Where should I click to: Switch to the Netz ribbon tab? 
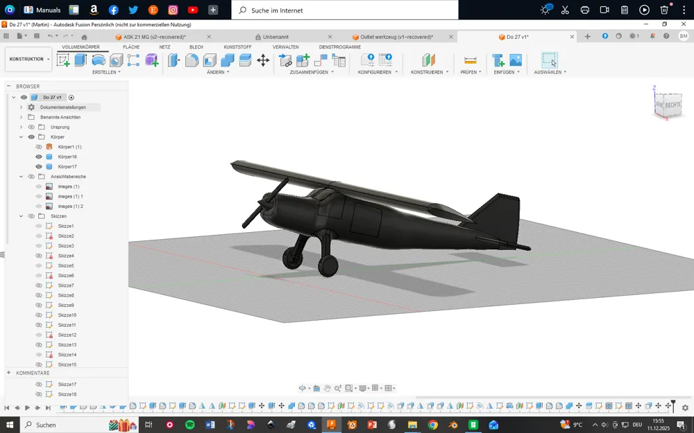click(x=164, y=47)
